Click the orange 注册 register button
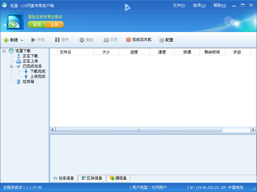The width and height of the screenshot is (257, 192). [x=55, y=25]
